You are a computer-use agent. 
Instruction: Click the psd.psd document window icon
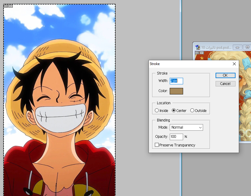pos(198,47)
